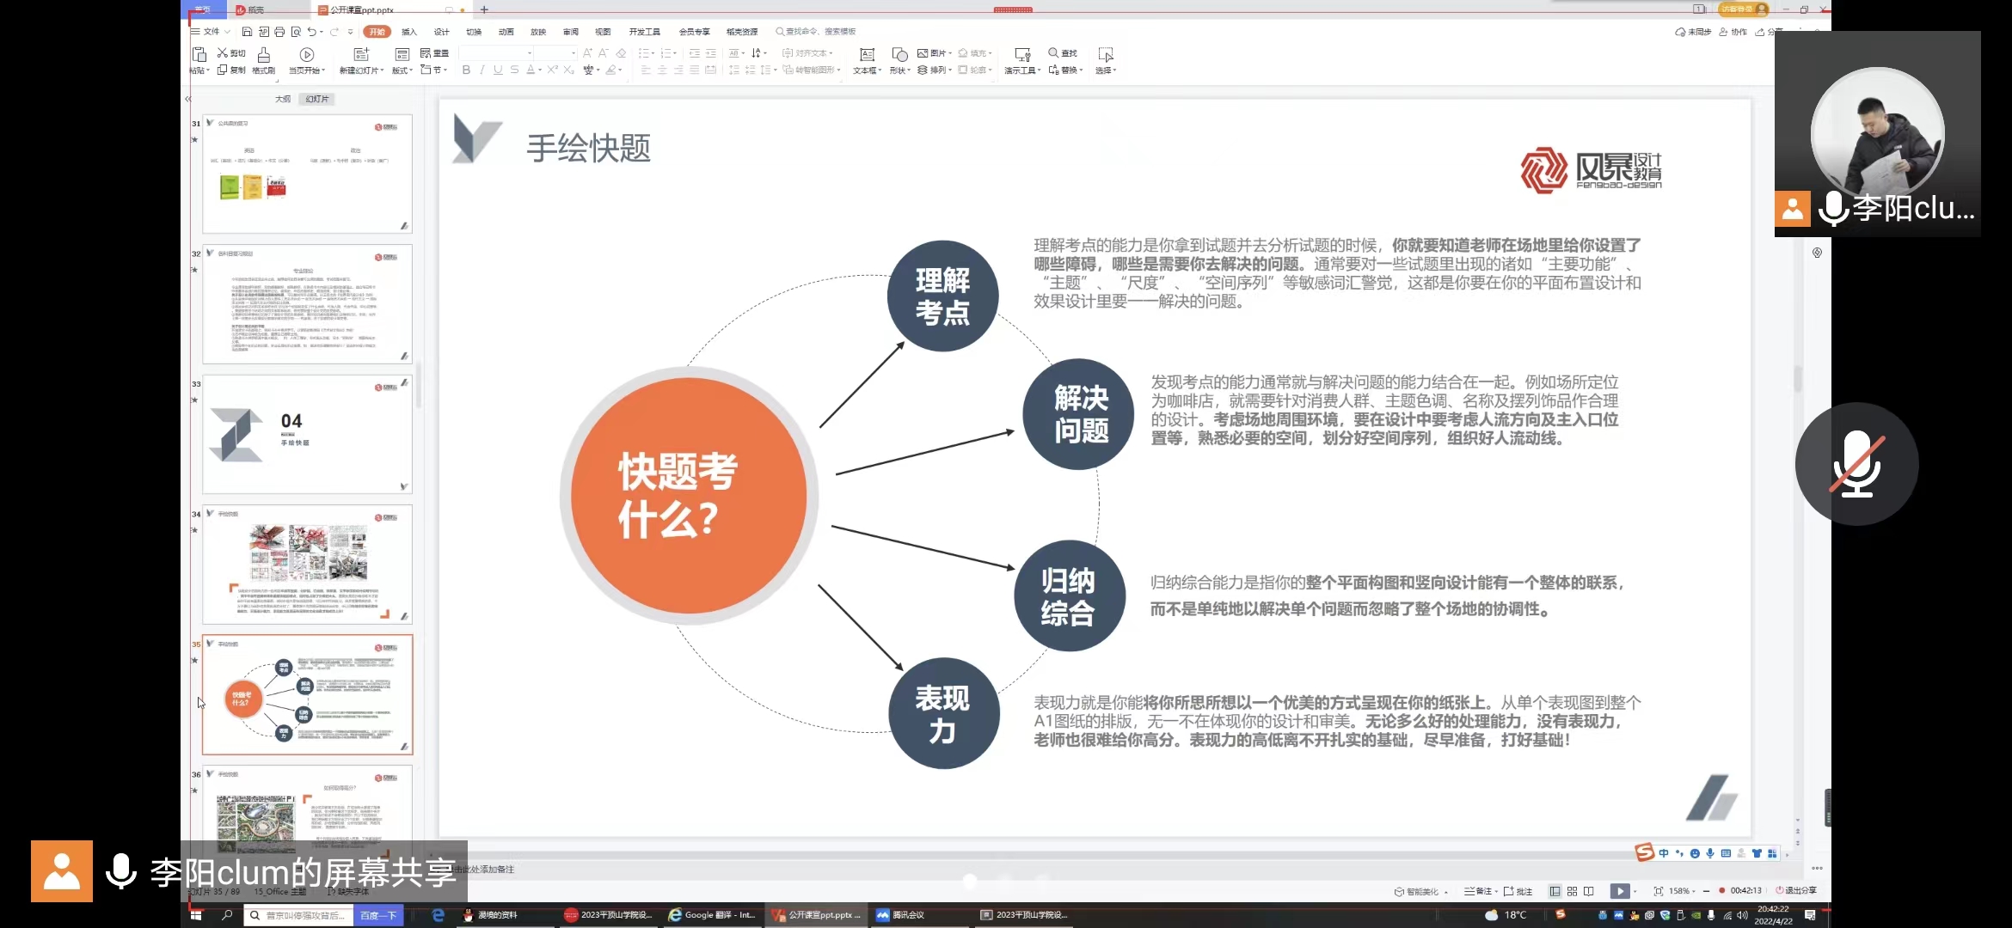This screenshot has height=928, width=2012.
Task: Click the Sogou voice input microphone icon
Action: pos(1710,853)
